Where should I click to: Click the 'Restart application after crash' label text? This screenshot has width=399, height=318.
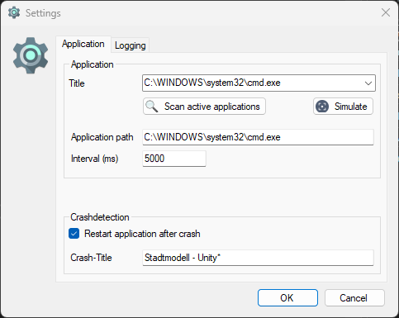[142, 234]
